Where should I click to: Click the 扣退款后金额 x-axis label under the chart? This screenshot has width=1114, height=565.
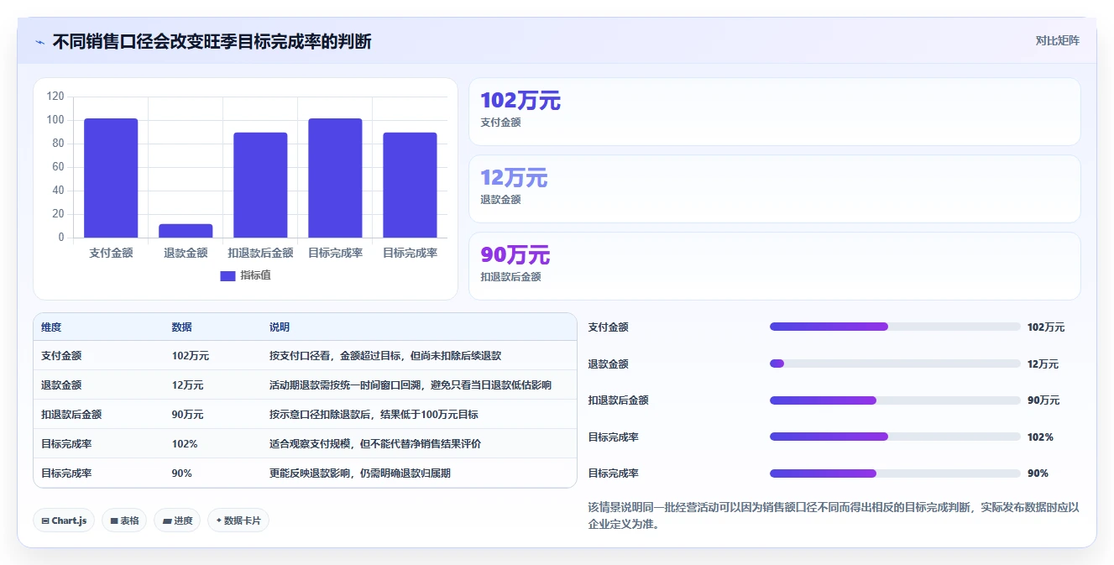point(260,253)
